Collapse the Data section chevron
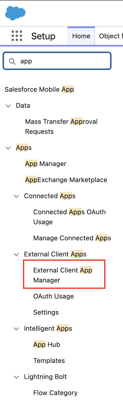 pyautogui.click(x=8, y=106)
